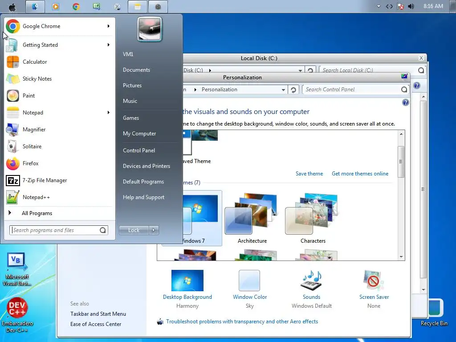Screen dimensions: 456x342
Task: Click the Finder taskbar icon
Action: tap(35, 7)
